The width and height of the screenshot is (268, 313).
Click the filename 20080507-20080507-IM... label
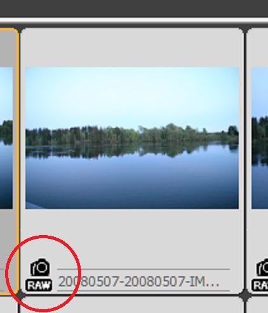click(139, 282)
